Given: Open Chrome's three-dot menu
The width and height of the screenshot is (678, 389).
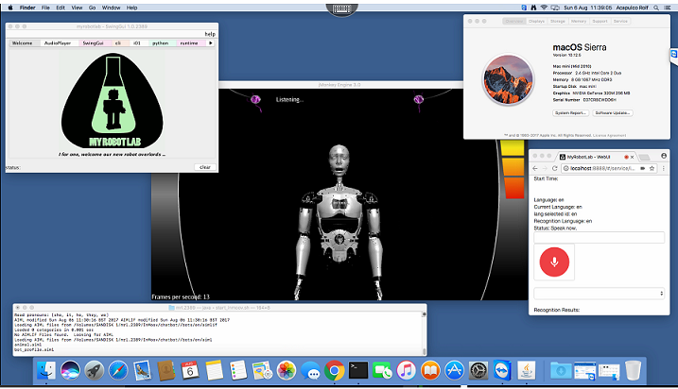Looking at the screenshot, I should [x=663, y=168].
